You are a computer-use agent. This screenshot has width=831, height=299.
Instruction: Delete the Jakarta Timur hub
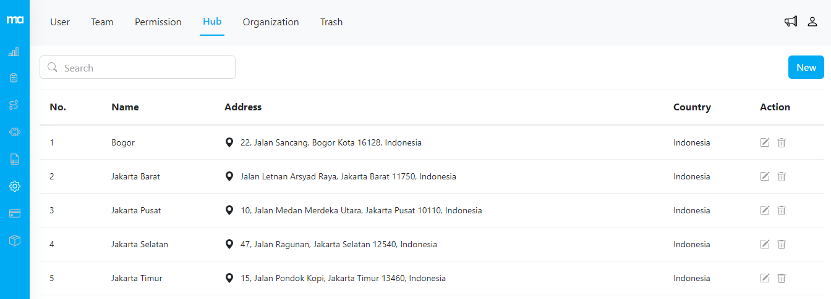point(782,278)
